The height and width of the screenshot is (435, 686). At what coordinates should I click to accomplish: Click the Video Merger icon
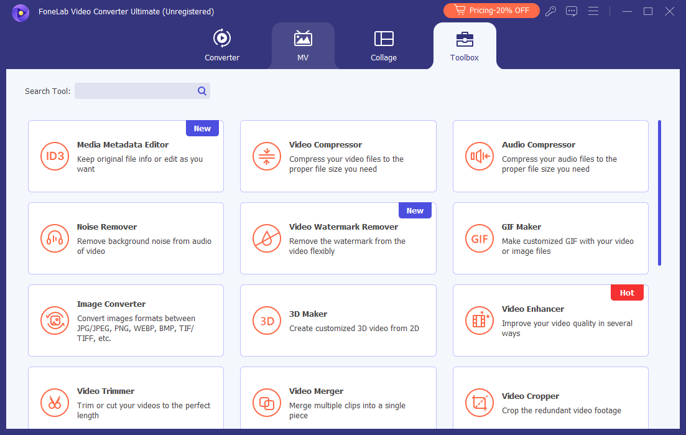pyautogui.click(x=266, y=403)
